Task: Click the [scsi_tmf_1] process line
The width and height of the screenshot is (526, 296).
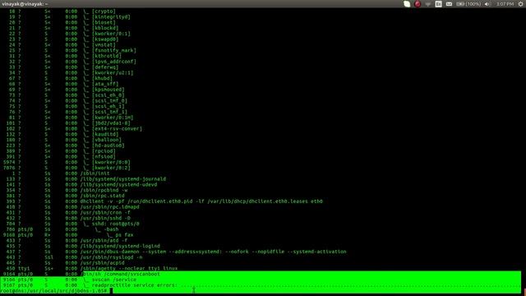Action: coord(68,112)
